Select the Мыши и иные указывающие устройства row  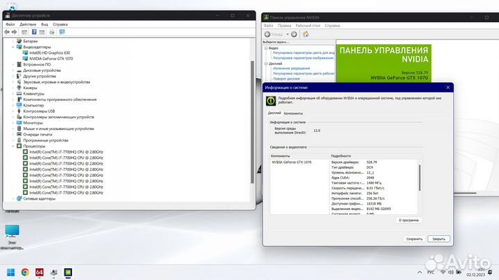tap(58, 129)
